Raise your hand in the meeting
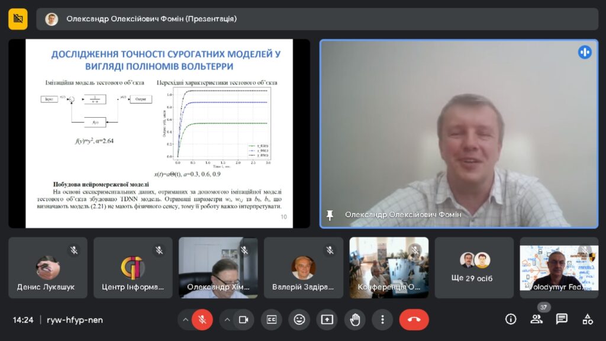 click(x=354, y=320)
